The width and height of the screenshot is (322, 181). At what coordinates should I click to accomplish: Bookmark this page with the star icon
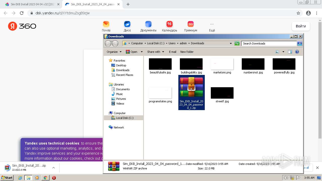coord(298,13)
